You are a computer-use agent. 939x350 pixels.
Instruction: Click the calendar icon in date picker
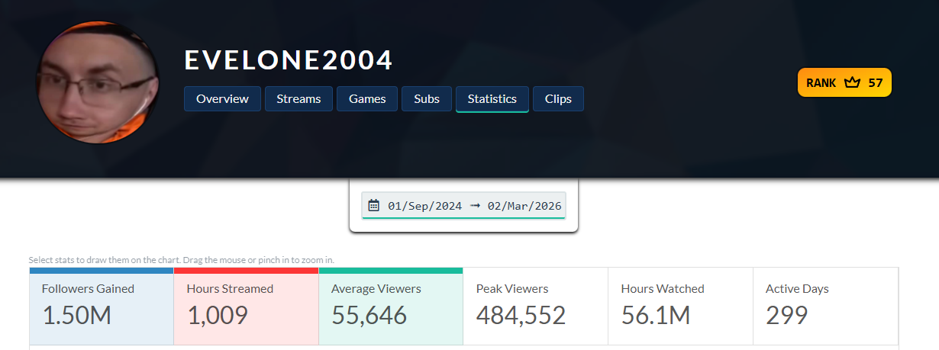(x=373, y=205)
